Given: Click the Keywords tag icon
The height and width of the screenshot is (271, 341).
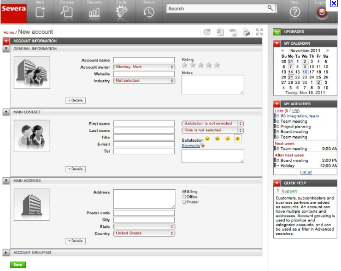Looking at the screenshot, I should click(203, 146).
